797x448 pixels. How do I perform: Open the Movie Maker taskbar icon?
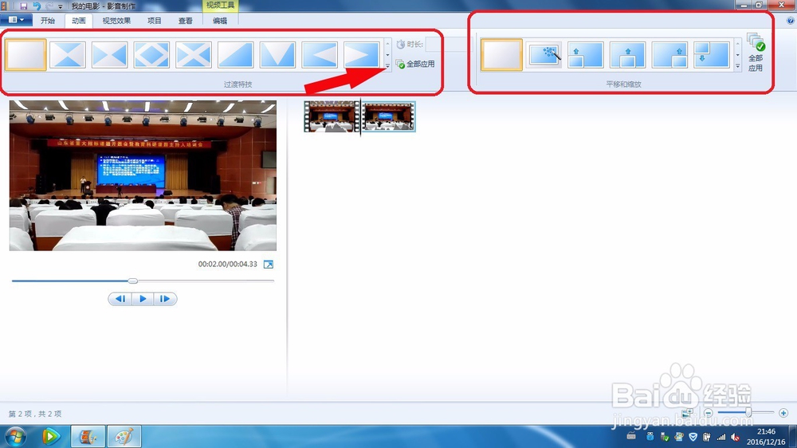point(88,436)
